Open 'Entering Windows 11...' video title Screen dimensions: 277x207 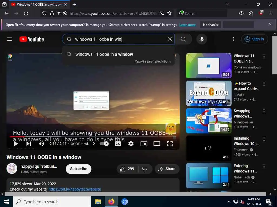[x=245, y=168]
